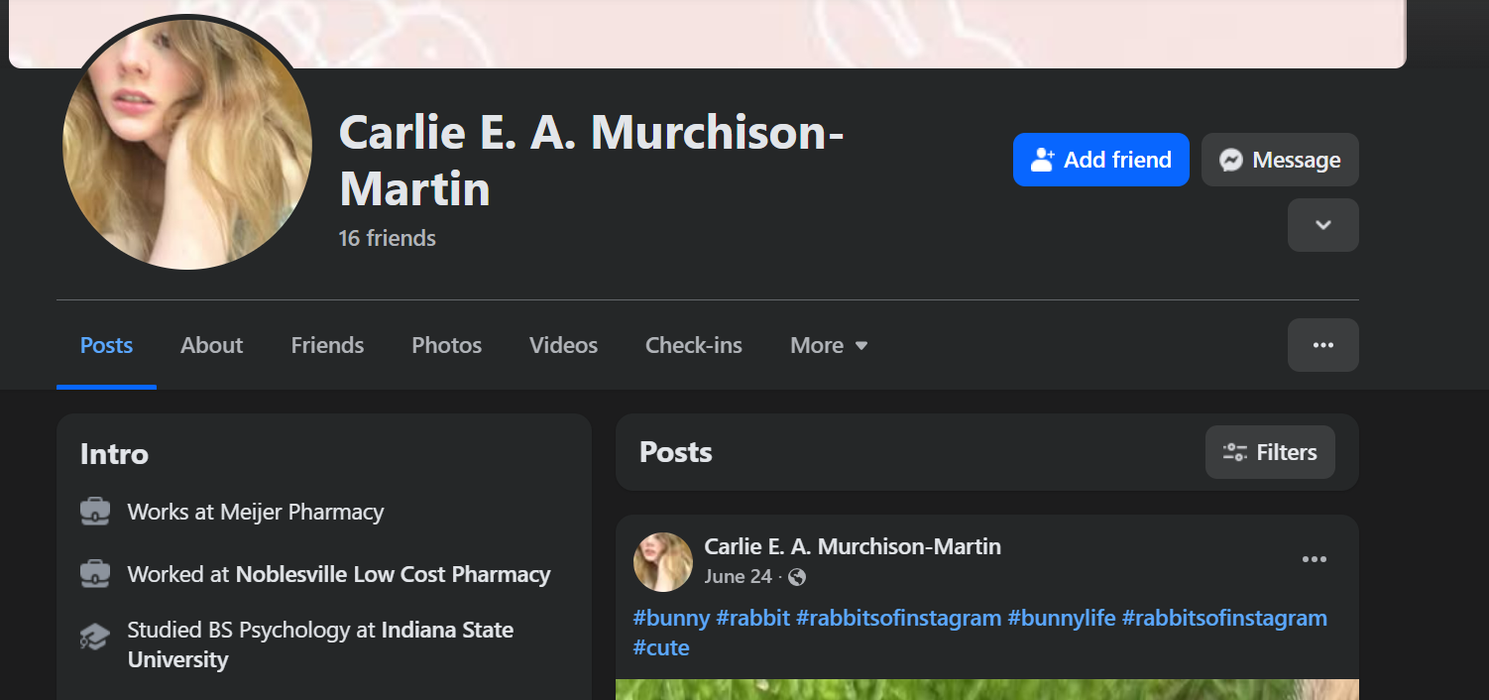Open Messenger via the Message button
Screen dimensions: 1489x700
(1280, 160)
